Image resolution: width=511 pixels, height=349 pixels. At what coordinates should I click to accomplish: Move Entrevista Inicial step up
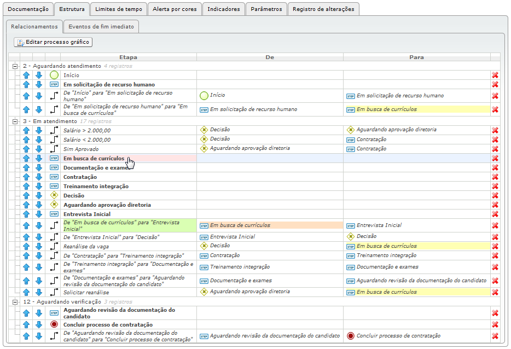click(x=26, y=214)
